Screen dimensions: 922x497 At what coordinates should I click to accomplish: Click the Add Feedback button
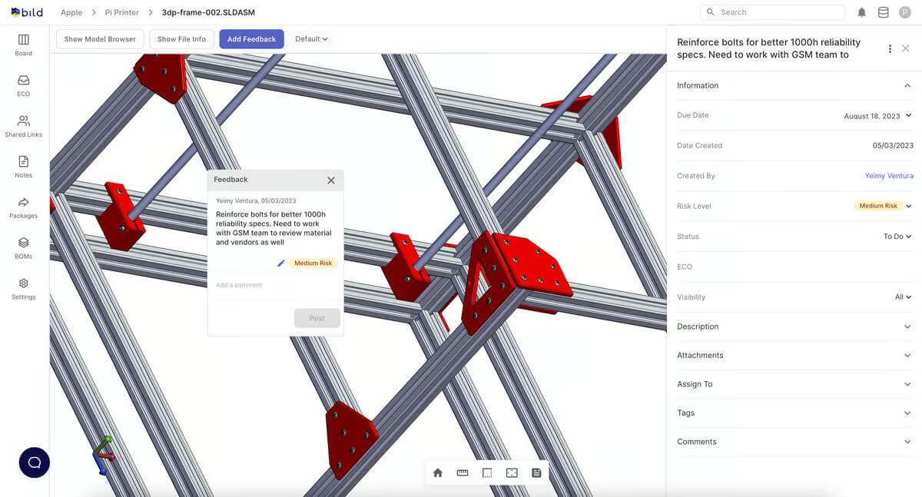click(251, 39)
